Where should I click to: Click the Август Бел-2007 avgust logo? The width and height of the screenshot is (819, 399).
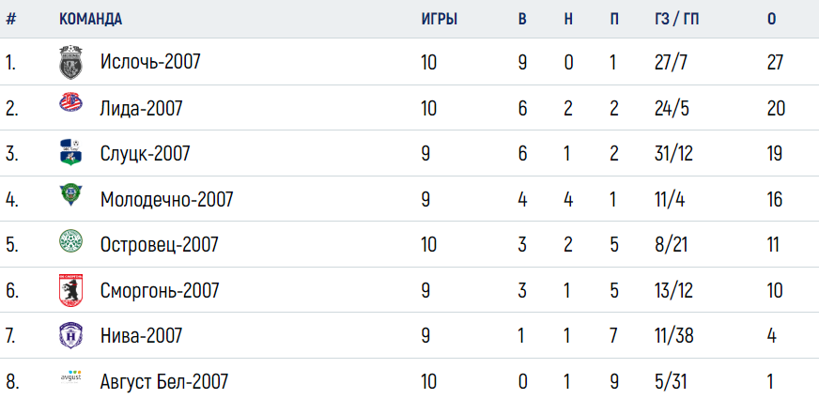[70, 378]
